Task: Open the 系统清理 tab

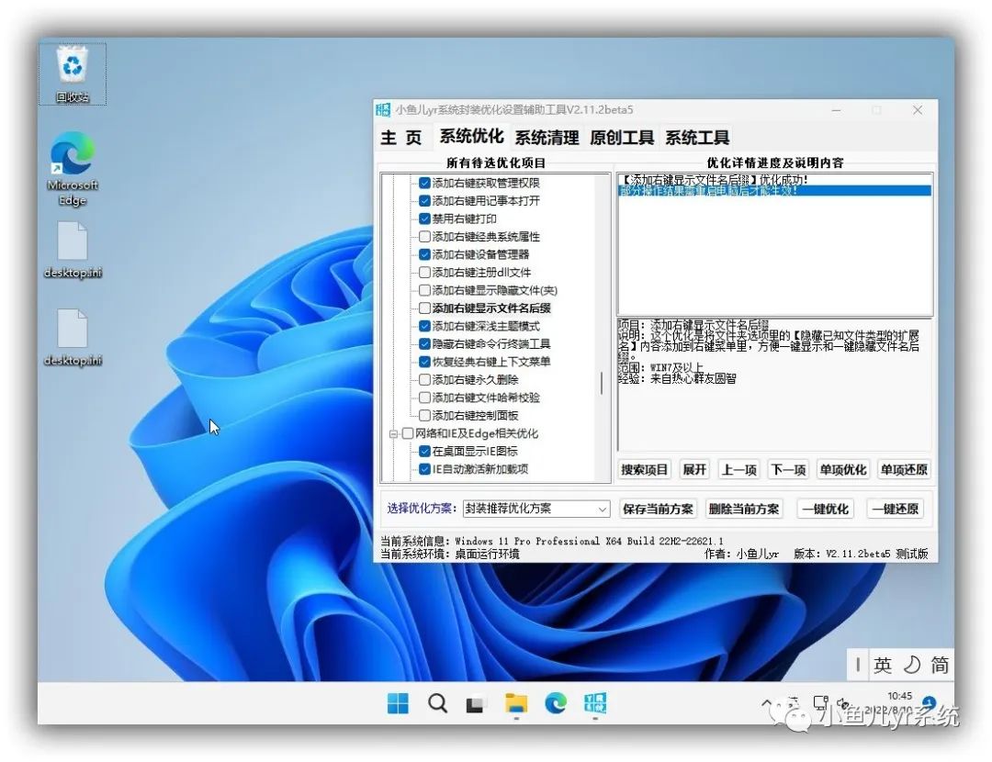Action: (547, 138)
